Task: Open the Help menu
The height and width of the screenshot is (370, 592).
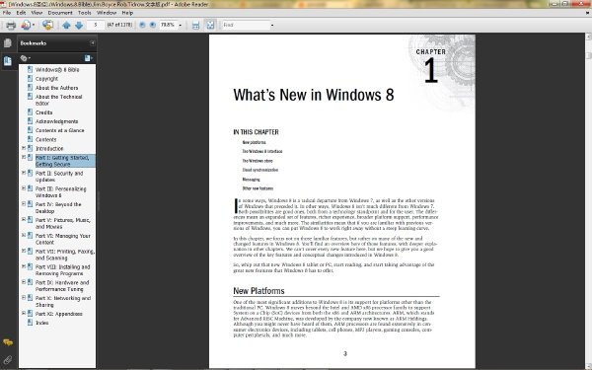Action: coord(127,13)
